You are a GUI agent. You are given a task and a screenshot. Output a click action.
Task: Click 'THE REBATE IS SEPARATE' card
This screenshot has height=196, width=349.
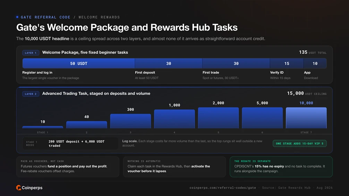click(x=281, y=167)
